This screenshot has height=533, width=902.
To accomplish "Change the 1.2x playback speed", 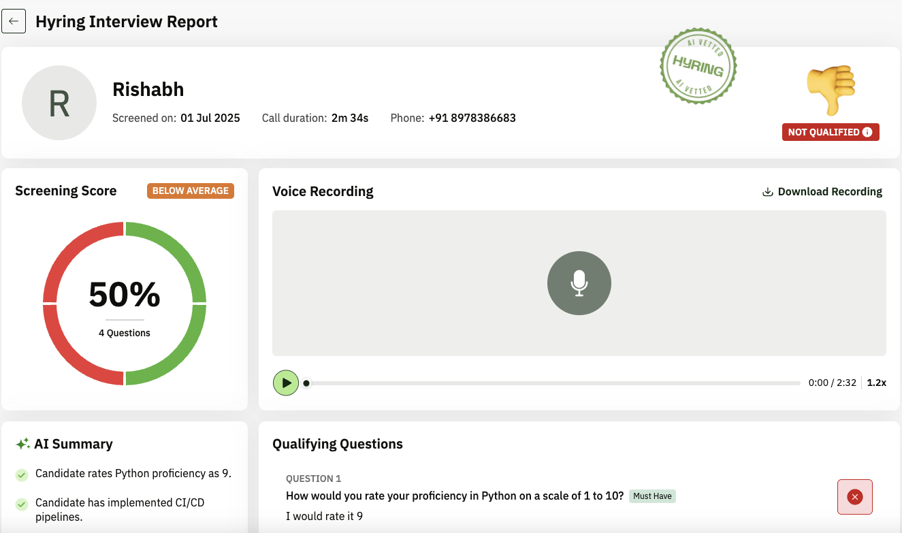I will click(x=876, y=383).
